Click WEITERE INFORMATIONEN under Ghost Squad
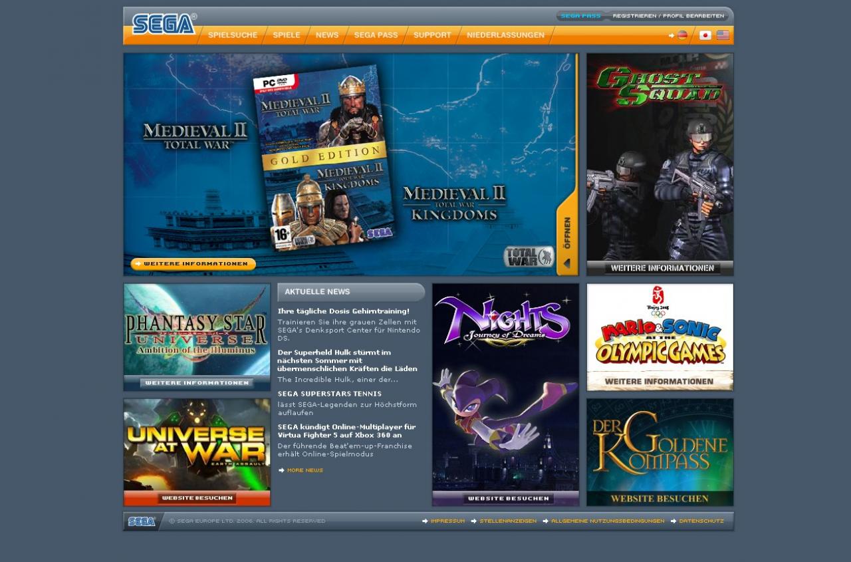 tap(662, 268)
